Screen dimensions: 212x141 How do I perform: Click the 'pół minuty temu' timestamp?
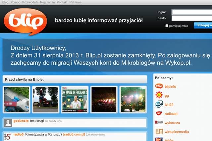[53, 121]
